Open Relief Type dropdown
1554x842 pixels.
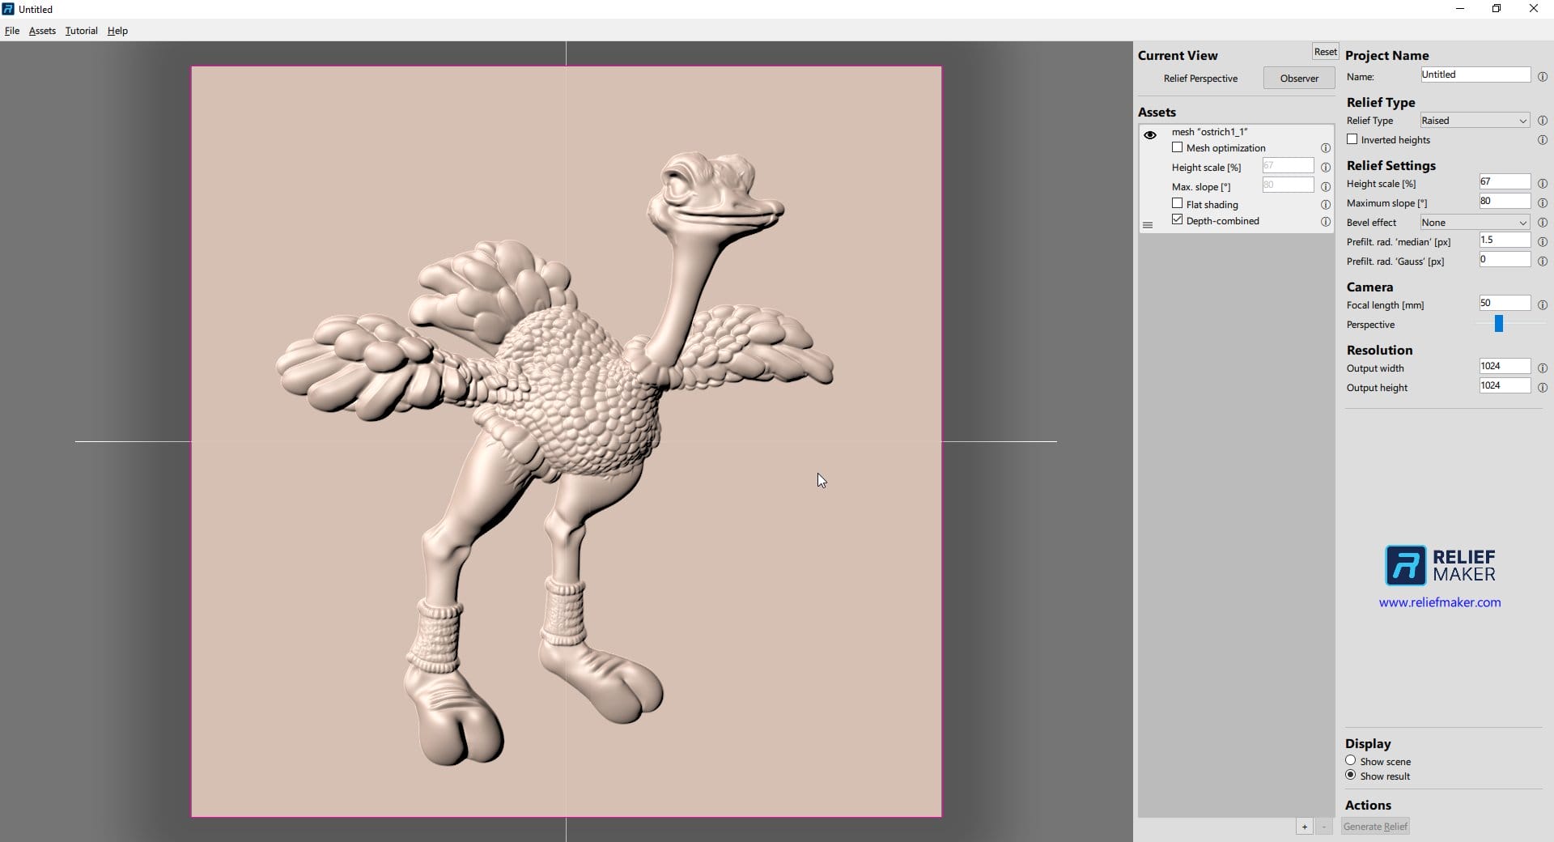(x=1475, y=121)
